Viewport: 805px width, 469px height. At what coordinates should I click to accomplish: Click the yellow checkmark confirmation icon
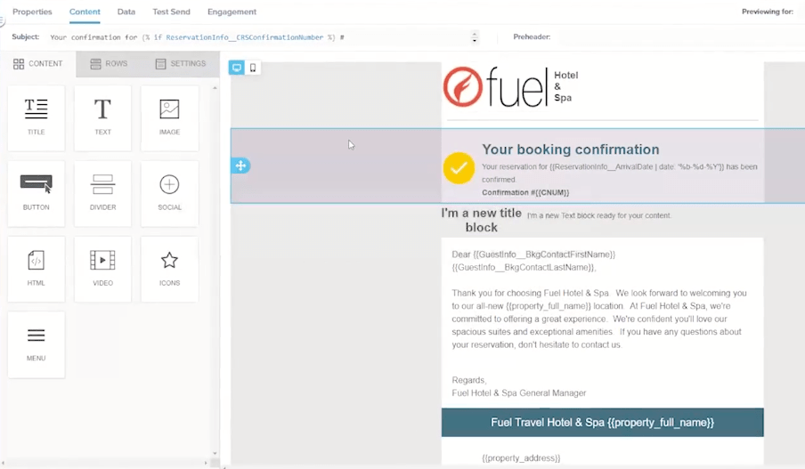point(459,168)
